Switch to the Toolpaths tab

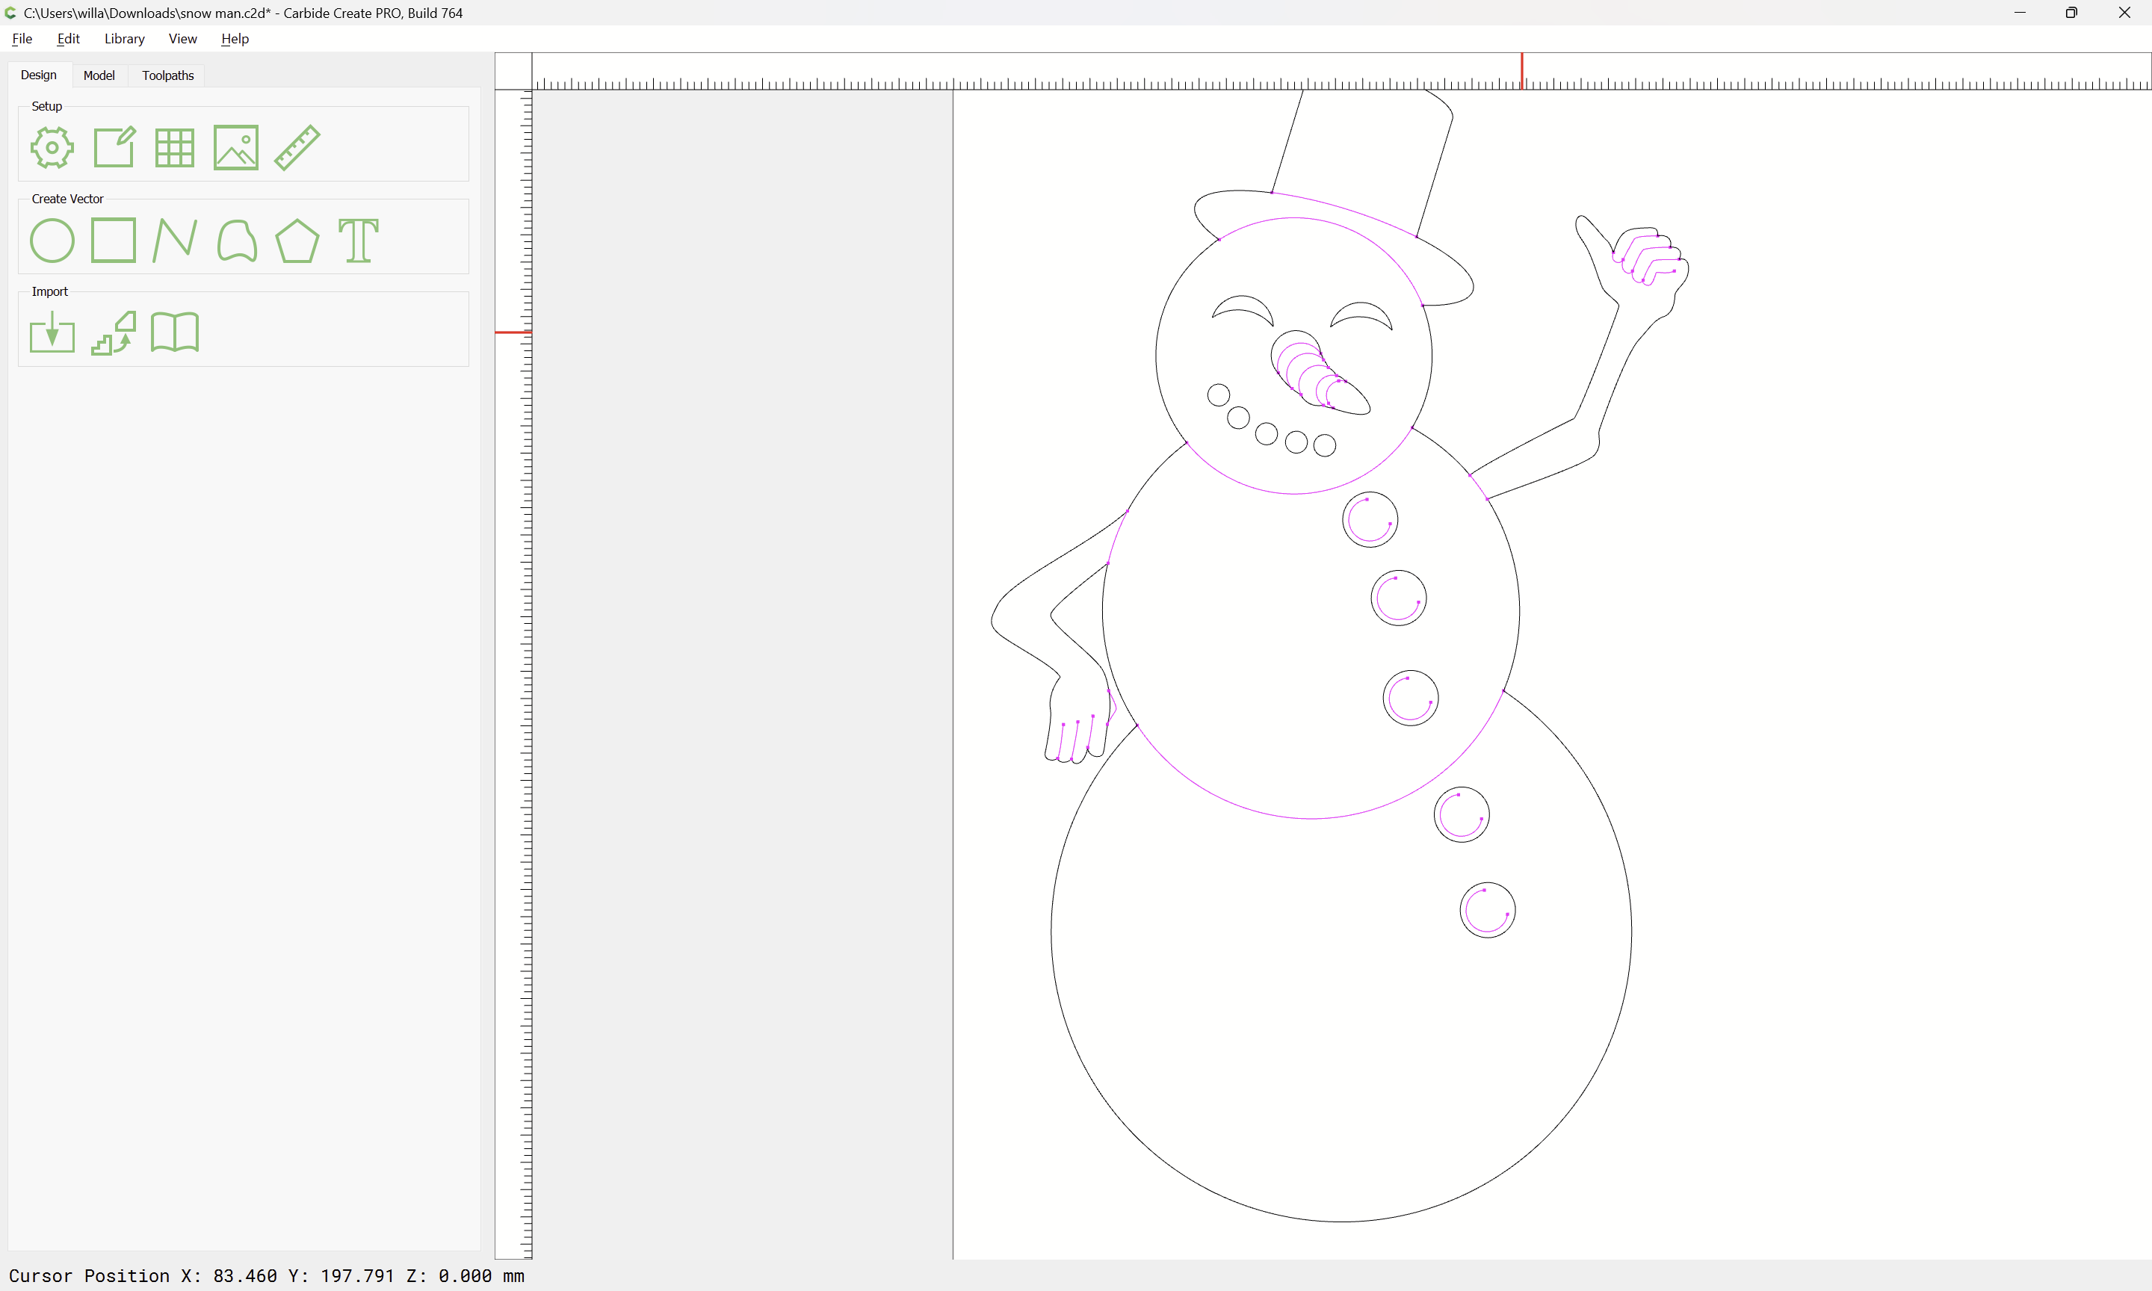pyautogui.click(x=168, y=75)
